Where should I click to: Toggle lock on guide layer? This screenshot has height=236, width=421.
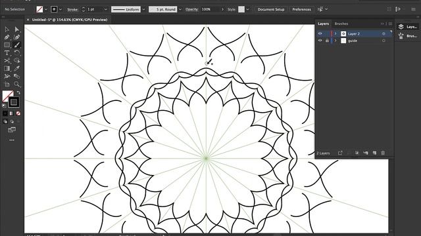coord(327,41)
